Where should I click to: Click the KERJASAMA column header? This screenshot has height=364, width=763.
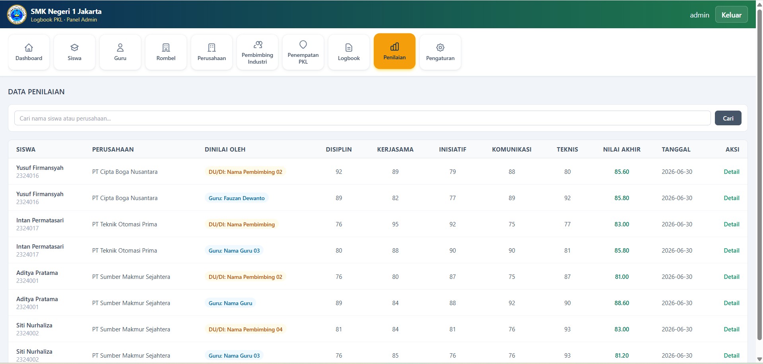coord(395,150)
